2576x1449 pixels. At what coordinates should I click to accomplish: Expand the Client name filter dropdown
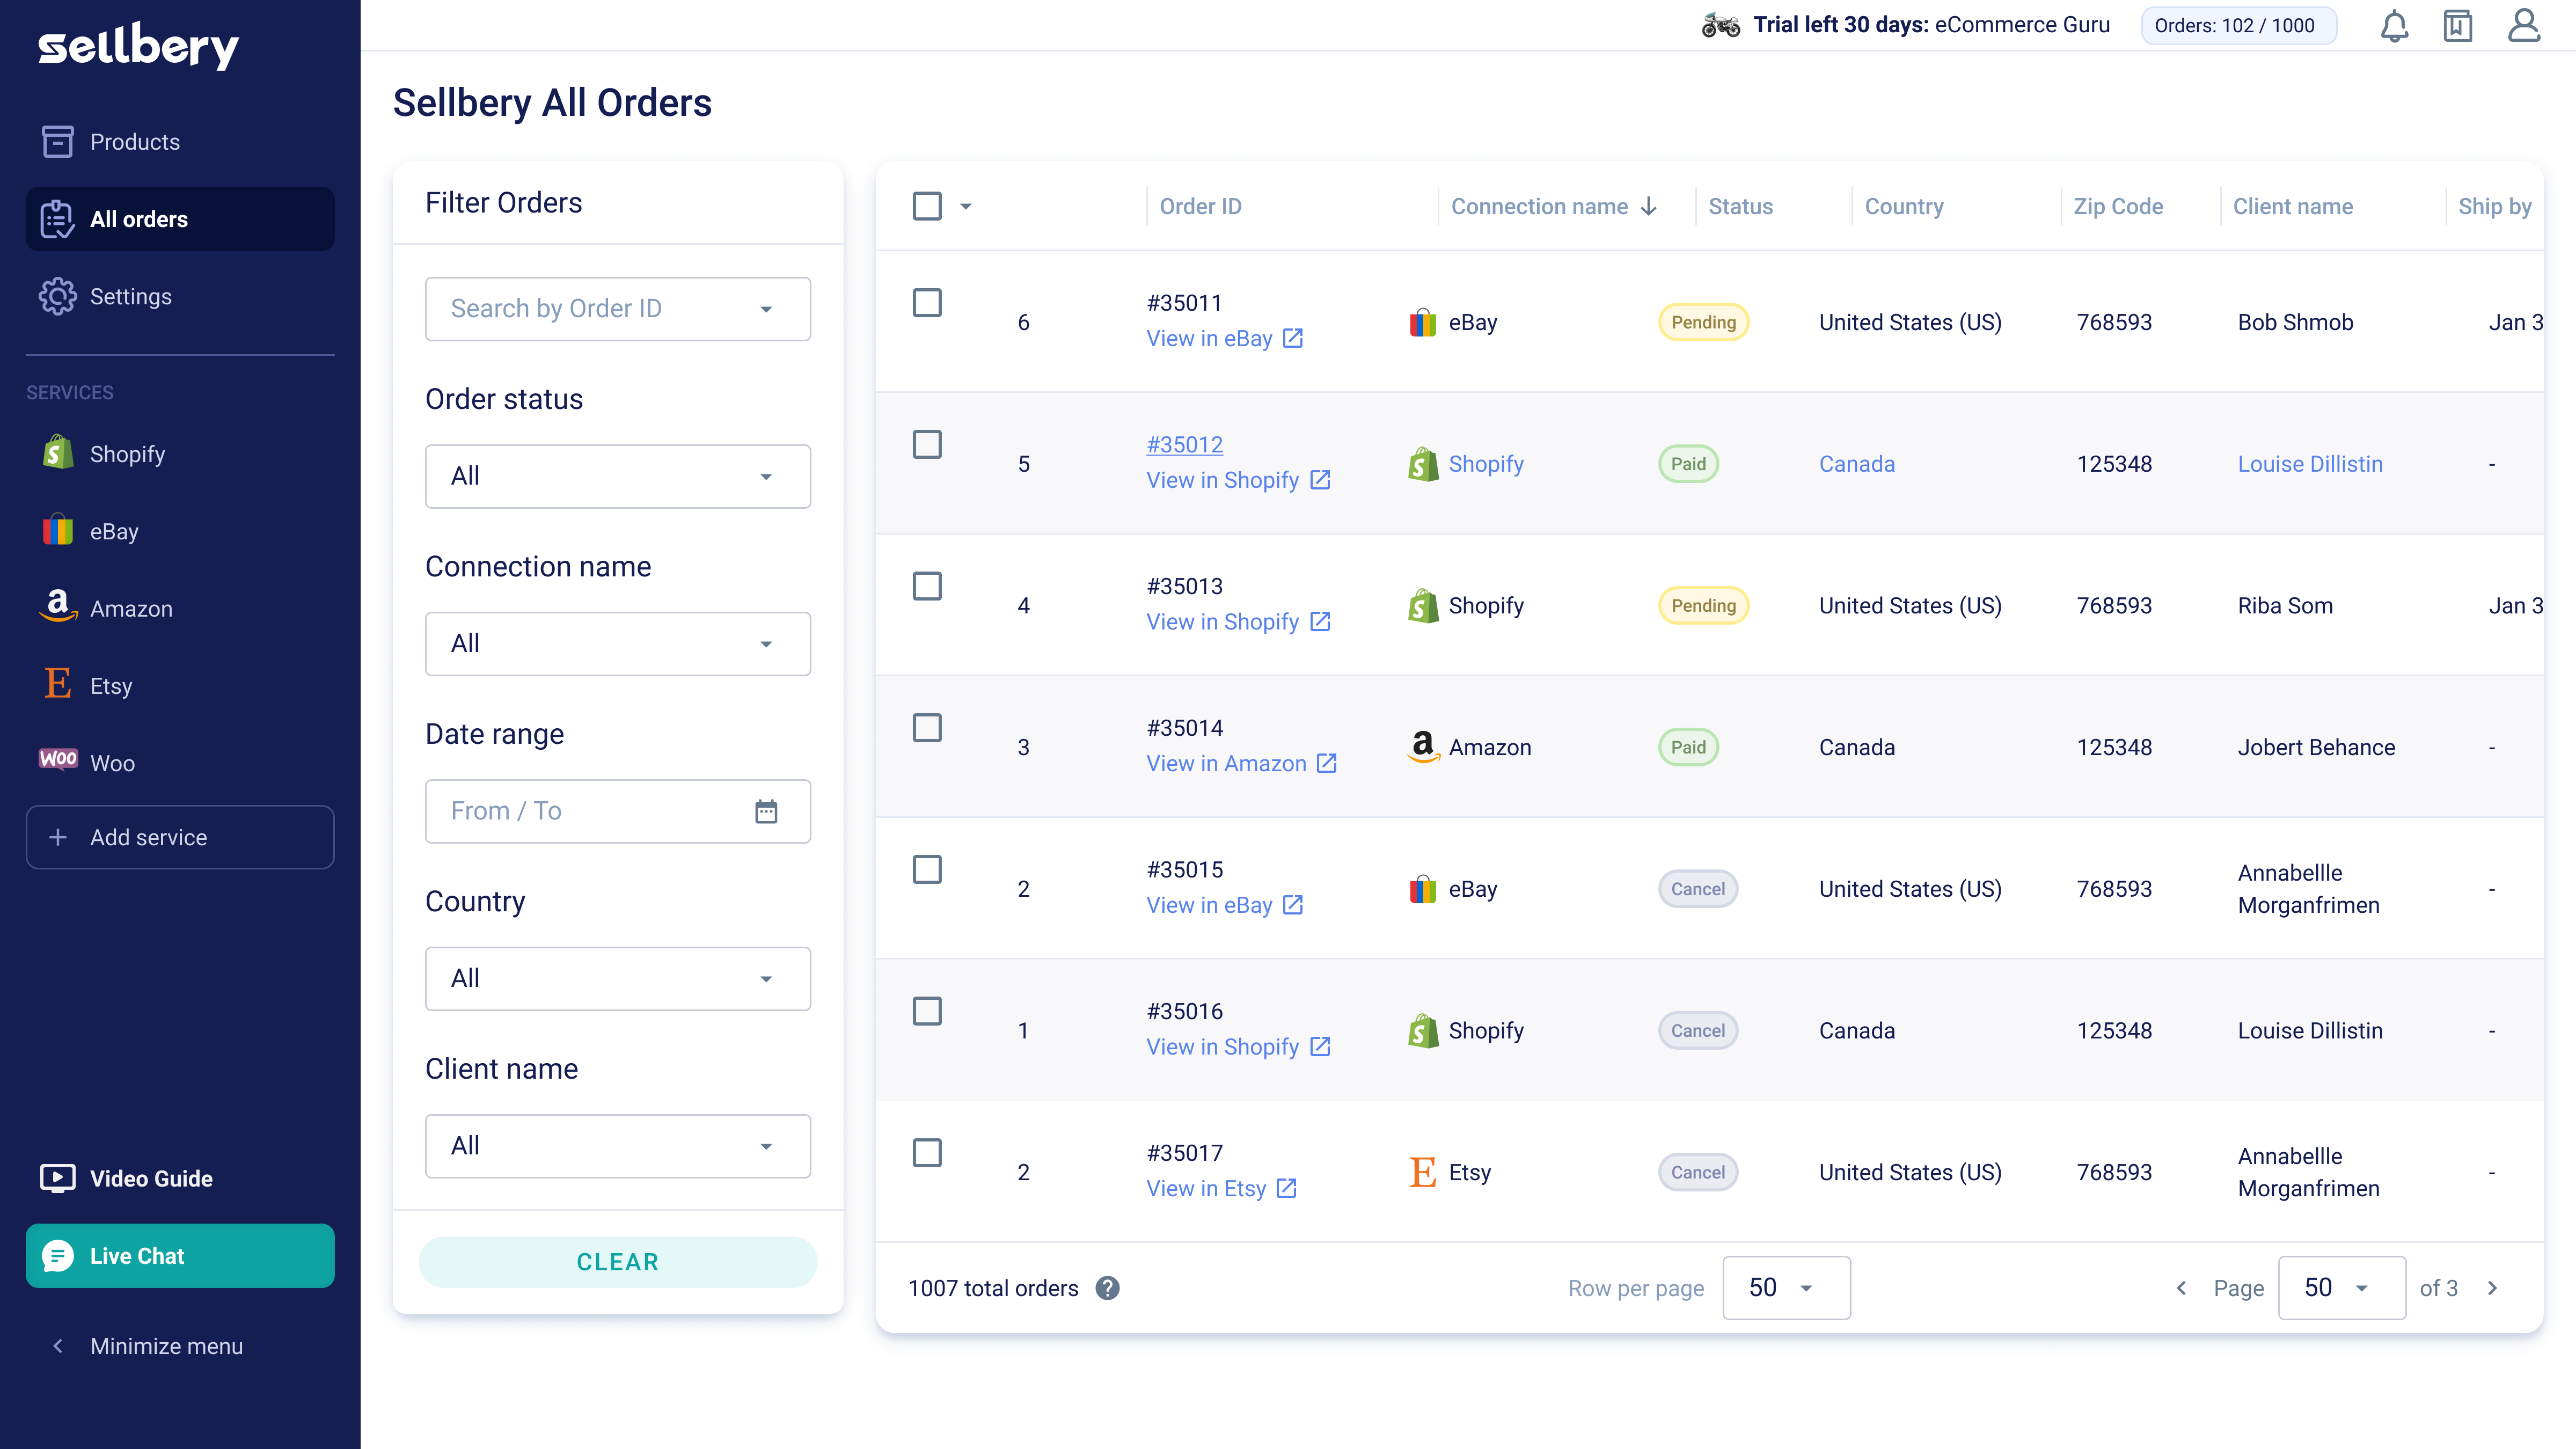[617, 1146]
